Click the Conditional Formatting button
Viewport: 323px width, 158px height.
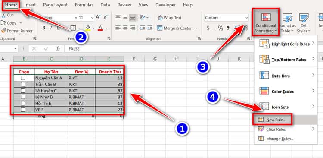(x=266, y=22)
